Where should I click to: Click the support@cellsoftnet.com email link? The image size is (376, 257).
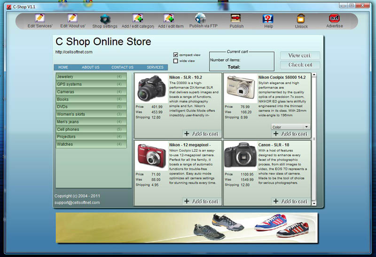click(77, 203)
